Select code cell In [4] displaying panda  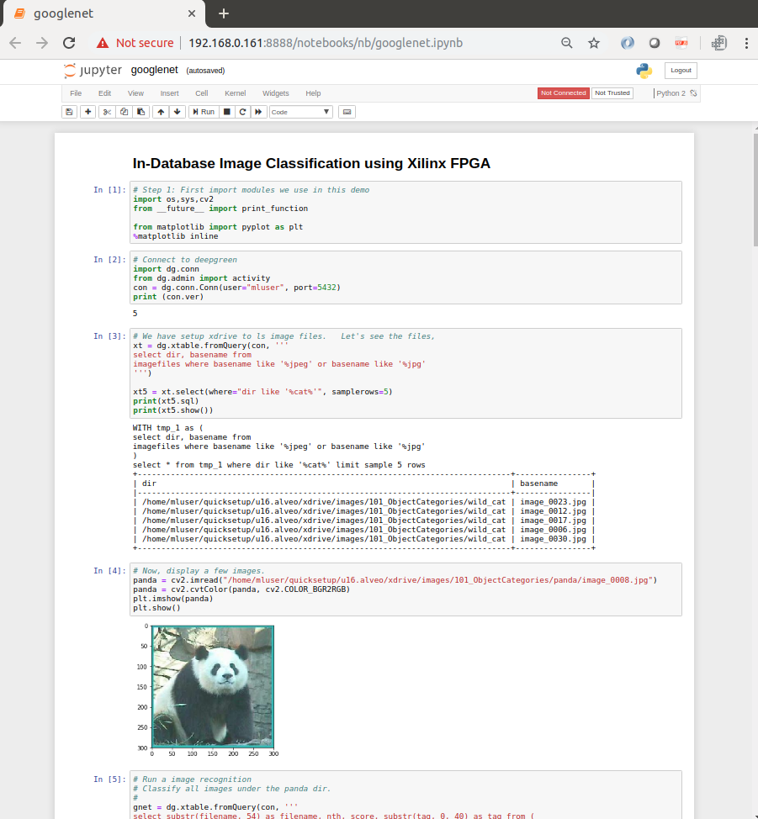click(406, 589)
